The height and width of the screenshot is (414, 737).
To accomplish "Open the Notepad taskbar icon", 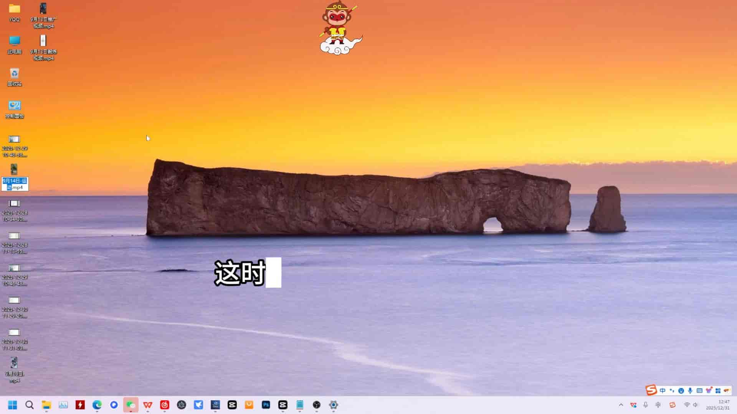I will [x=300, y=405].
